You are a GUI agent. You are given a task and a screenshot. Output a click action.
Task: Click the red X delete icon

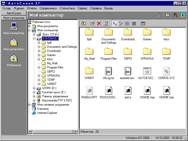coord(99,24)
